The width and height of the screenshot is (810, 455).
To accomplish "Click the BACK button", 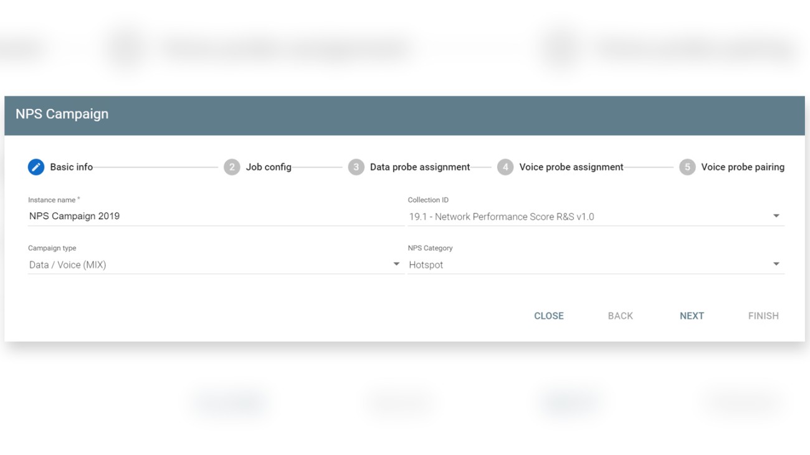I will [621, 316].
